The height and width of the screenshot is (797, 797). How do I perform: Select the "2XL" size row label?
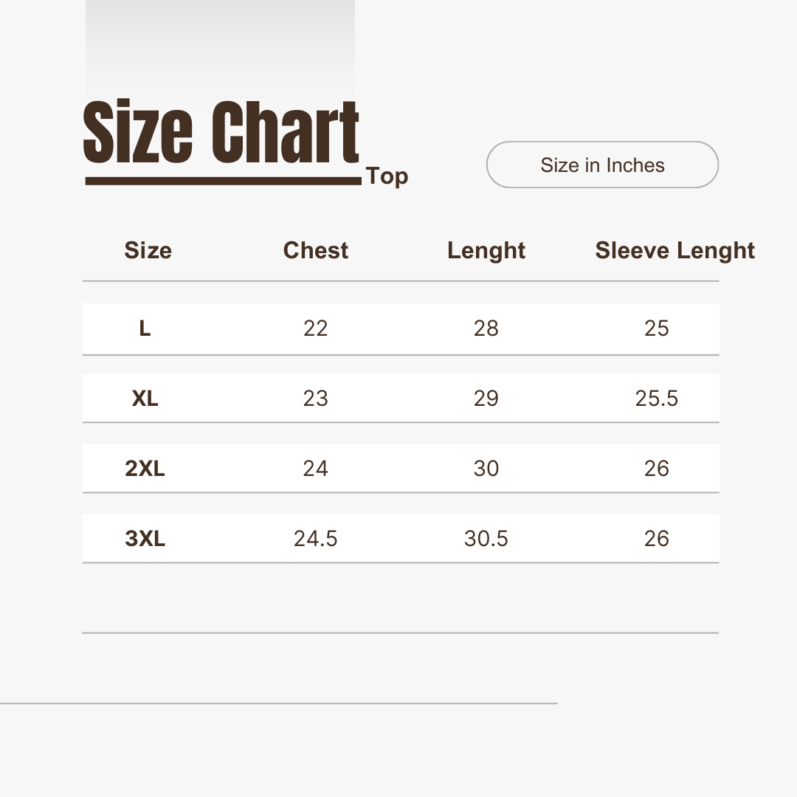point(145,469)
